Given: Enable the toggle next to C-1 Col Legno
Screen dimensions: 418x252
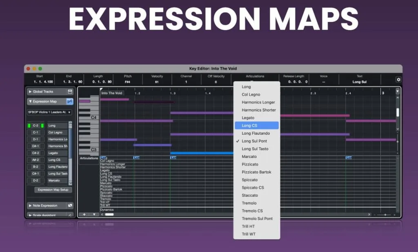Looking at the screenshot, I should coord(29,133).
